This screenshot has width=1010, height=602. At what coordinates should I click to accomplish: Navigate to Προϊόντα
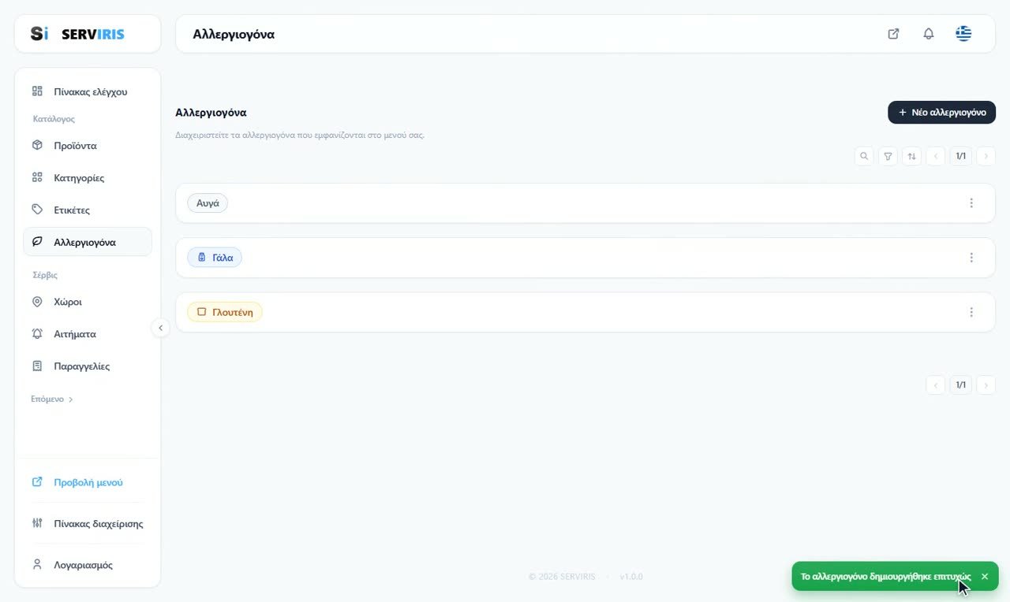tap(88, 146)
